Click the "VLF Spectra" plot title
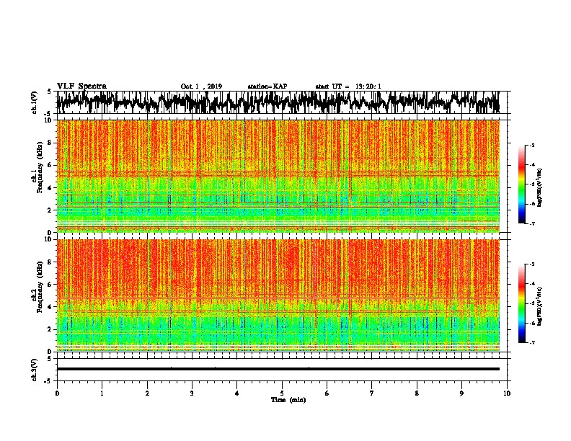Viewport: 571px width, 441px height. click(81, 86)
